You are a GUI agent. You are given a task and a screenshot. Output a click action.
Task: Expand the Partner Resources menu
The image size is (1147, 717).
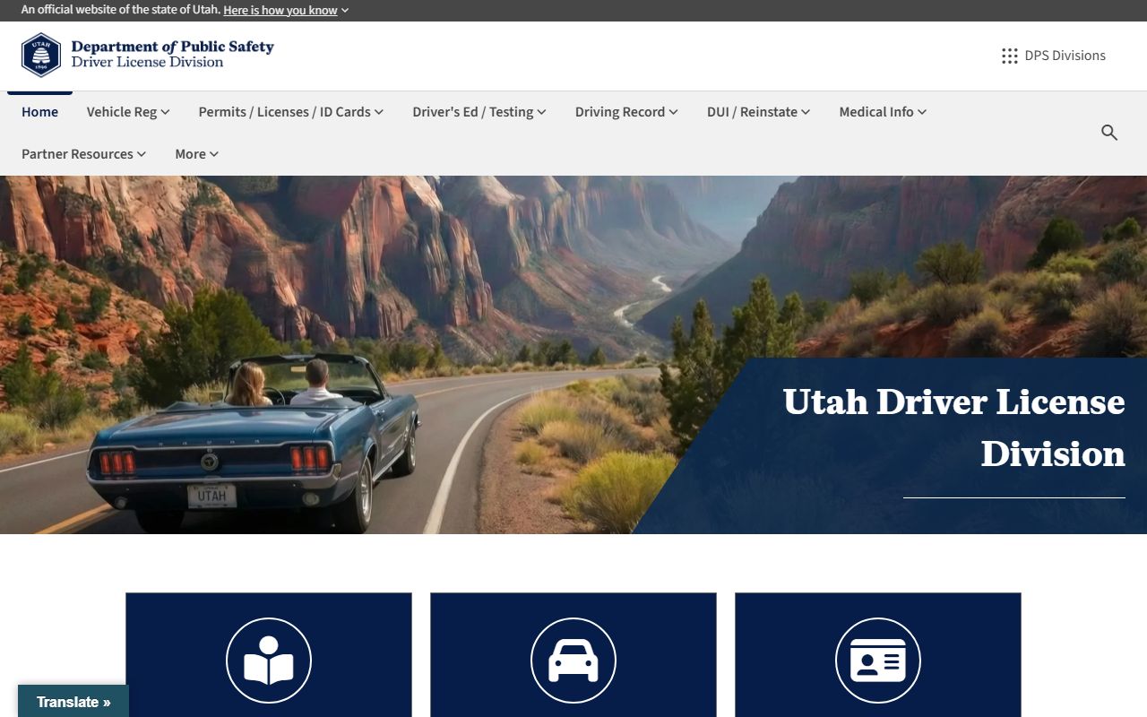point(83,154)
